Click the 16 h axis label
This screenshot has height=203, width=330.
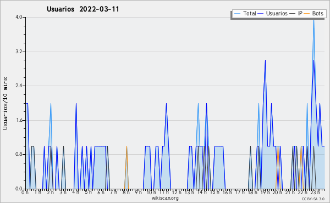227,193
